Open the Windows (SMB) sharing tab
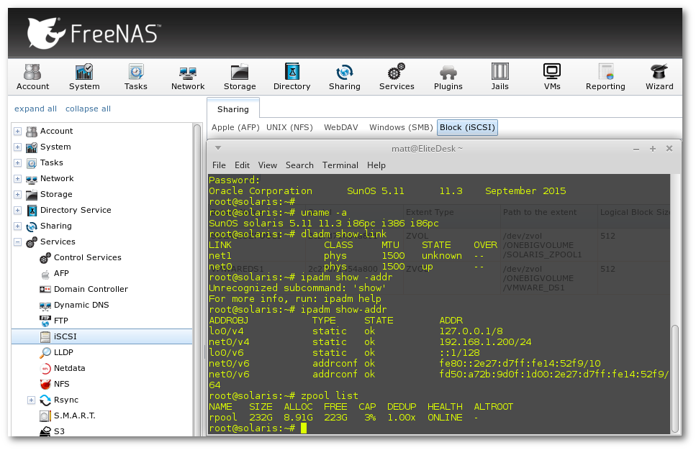The width and height of the screenshot is (696, 450). [400, 128]
